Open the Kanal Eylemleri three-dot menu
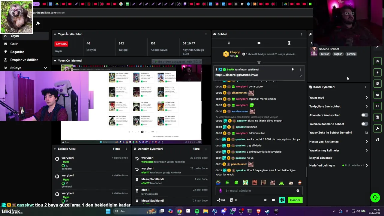This screenshot has height=216, width=384. click(x=365, y=87)
